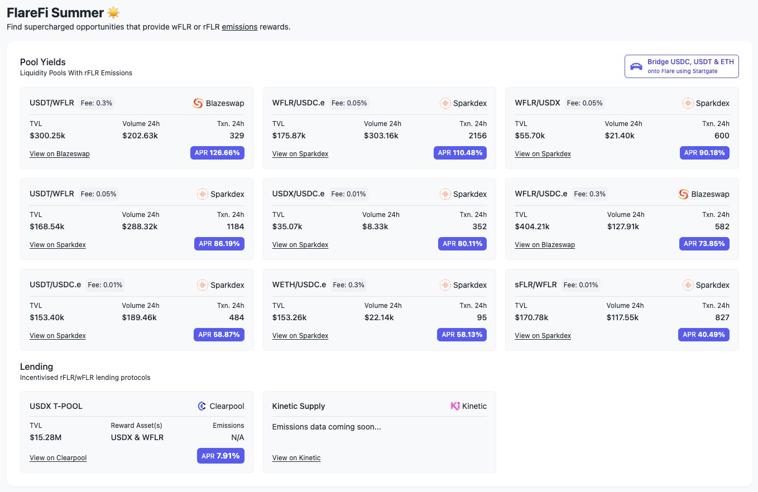This screenshot has width=758, height=492.
Task: Open View on Blazeswap for USDT/WFLR pool
Action: 60,154
